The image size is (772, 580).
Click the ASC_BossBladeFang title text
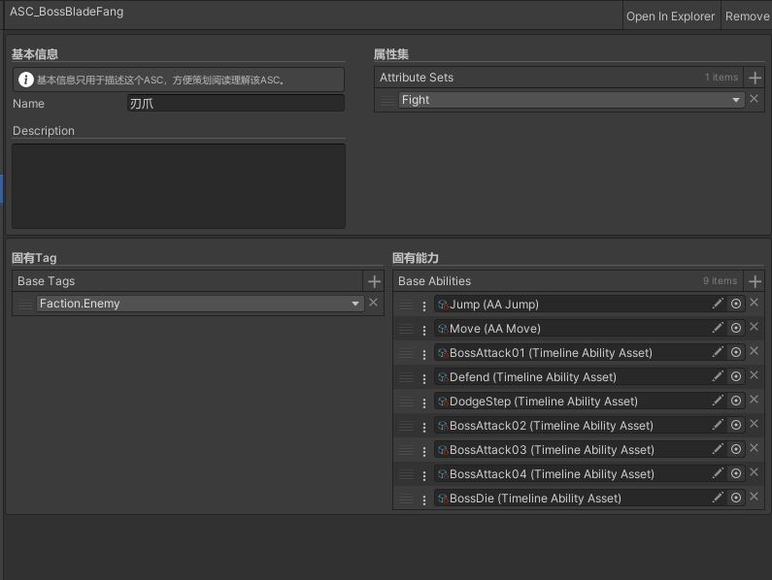pyautogui.click(x=66, y=12)
